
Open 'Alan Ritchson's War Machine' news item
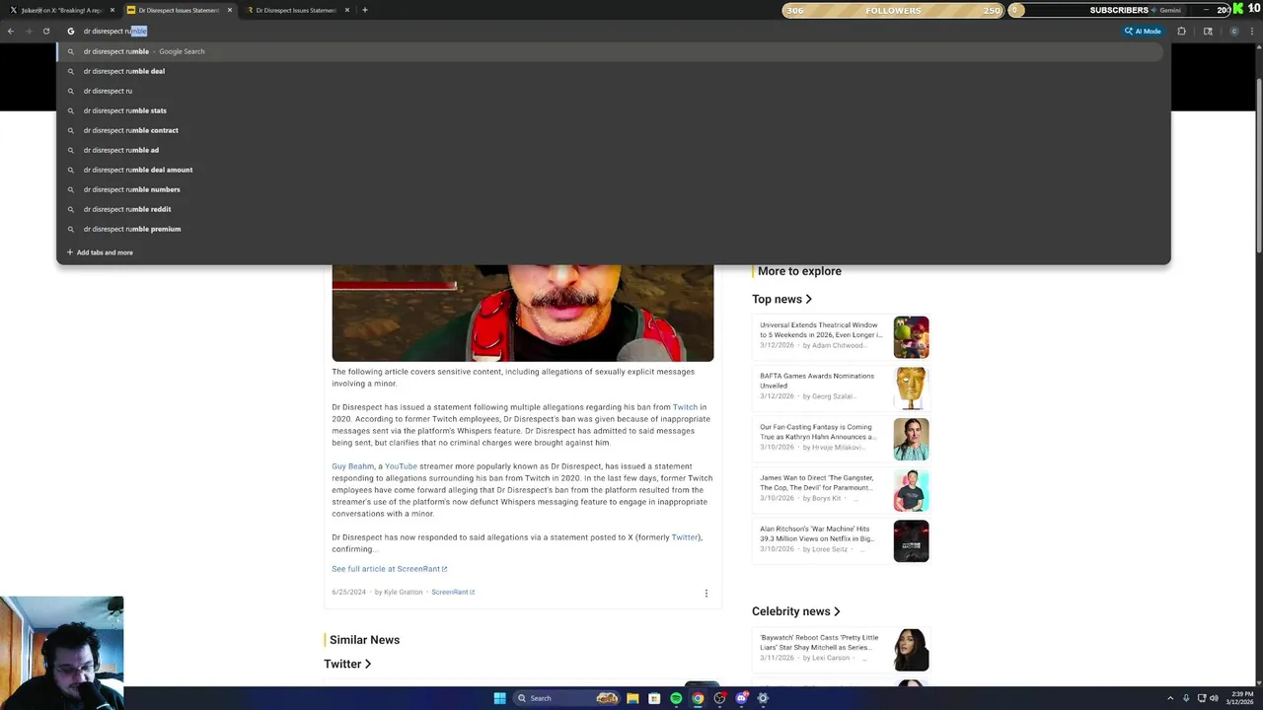coord(841,540)
